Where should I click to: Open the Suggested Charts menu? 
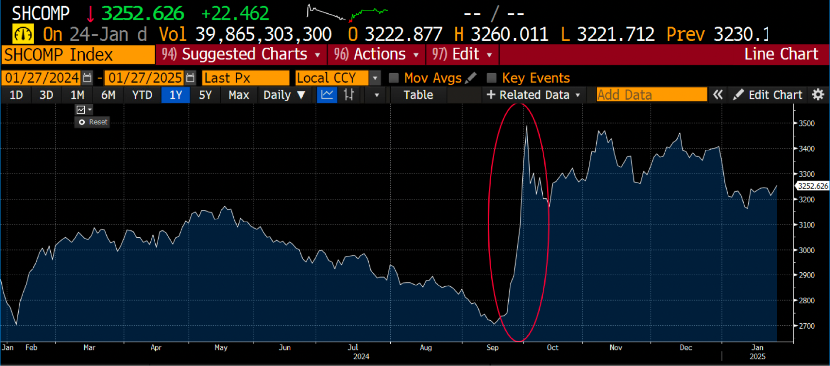pyautogui.click(x=241, y=54)
